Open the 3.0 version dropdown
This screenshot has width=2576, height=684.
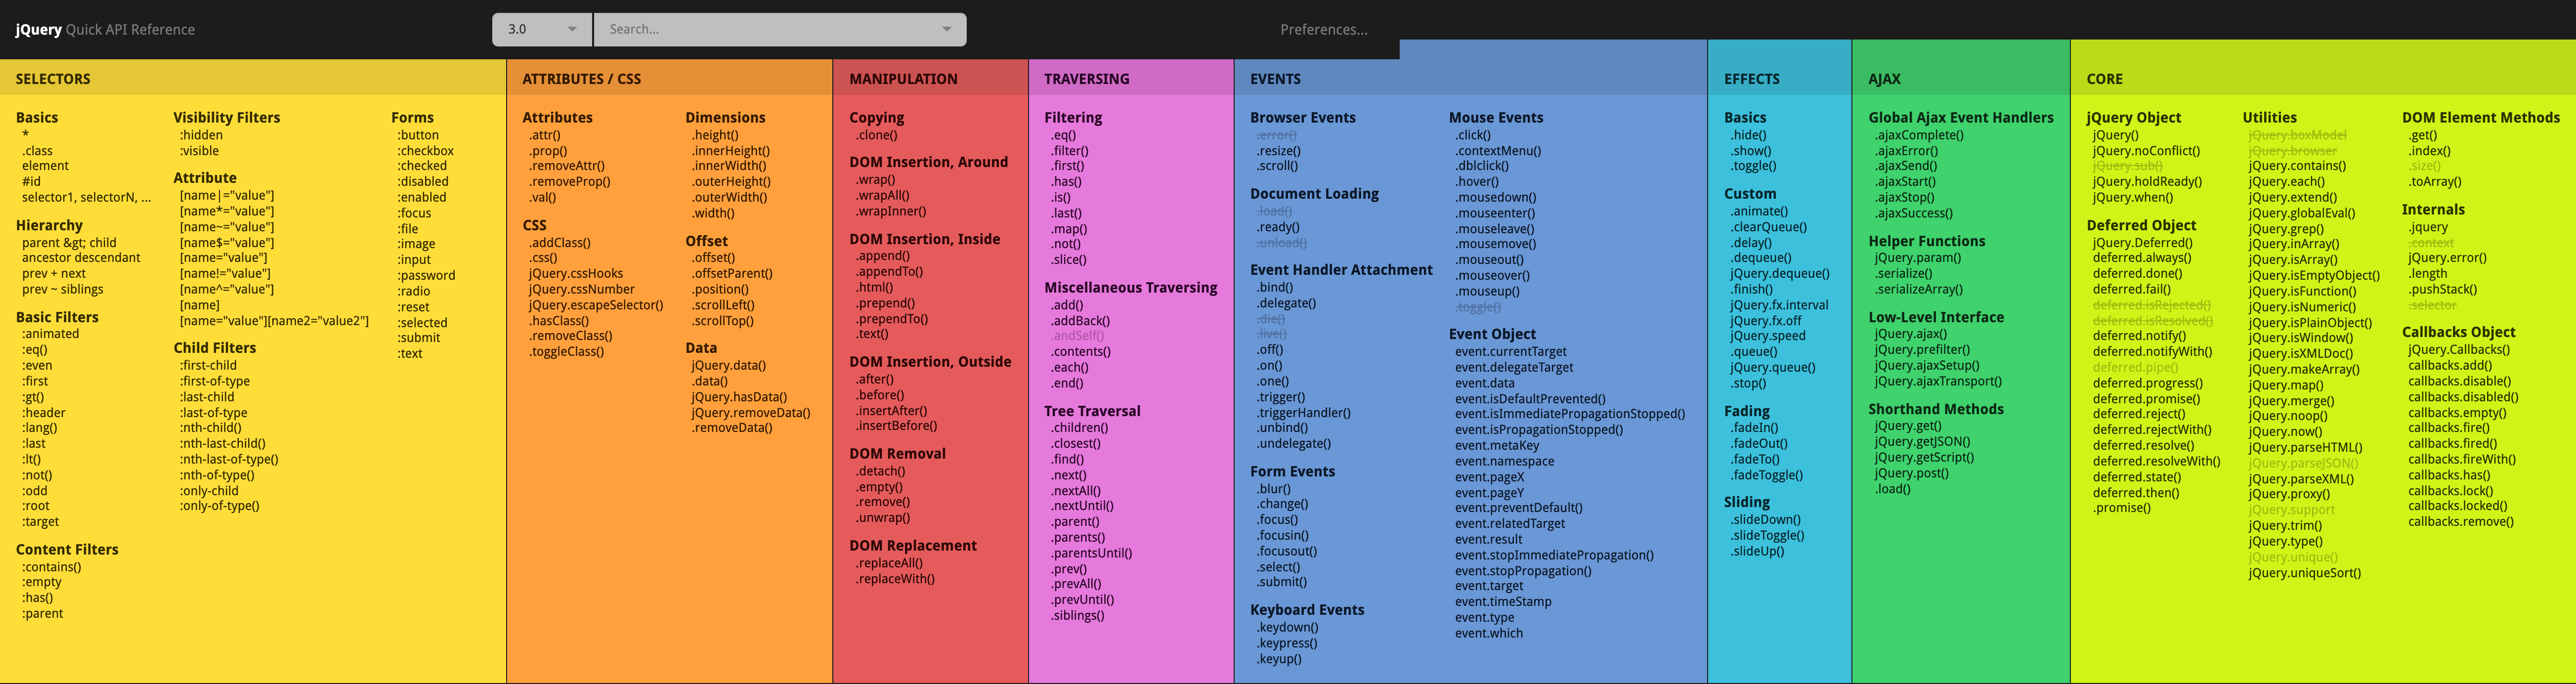coord(541,29)
